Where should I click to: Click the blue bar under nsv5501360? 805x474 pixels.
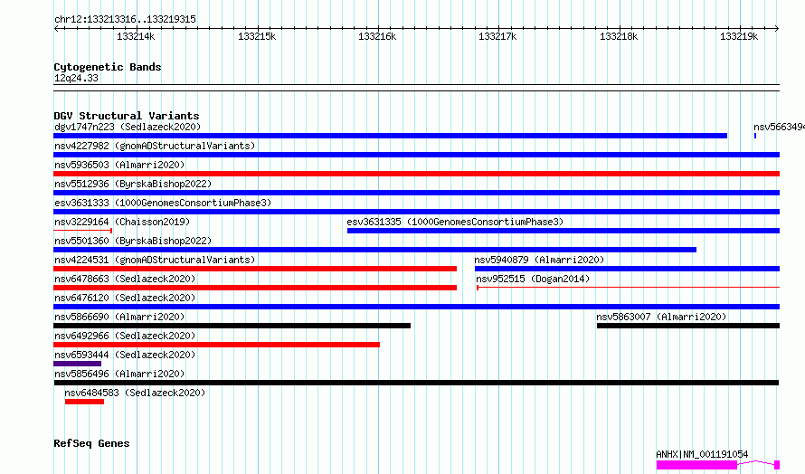tap(374, 250)
